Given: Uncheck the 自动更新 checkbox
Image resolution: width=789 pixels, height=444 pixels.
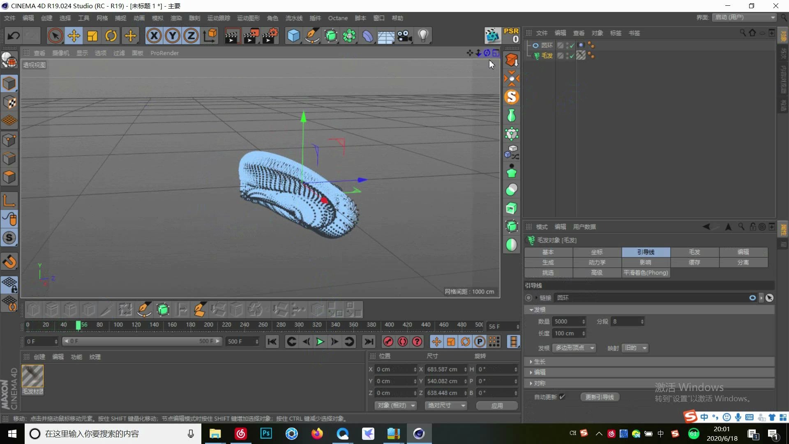Looking at the screenshot, I should pyautogui.click(x=563, y=397).
